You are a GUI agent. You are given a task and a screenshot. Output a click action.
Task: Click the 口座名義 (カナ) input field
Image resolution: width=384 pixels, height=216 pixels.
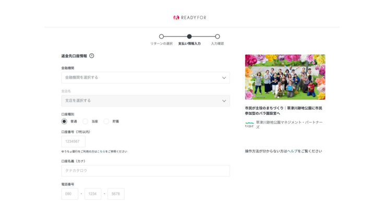click(146, 171)
